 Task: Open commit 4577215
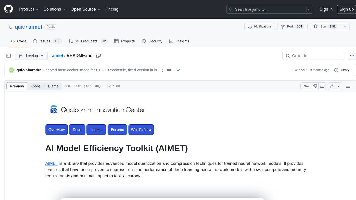[x=301, y=70]
